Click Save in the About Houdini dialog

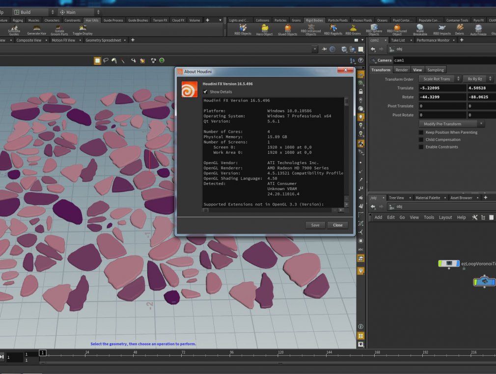315,225
